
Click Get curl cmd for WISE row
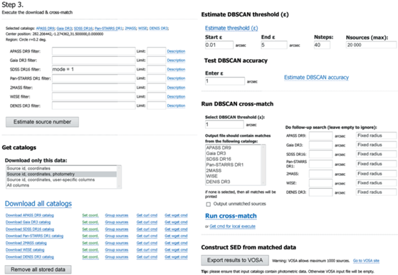tap(147, 250)
